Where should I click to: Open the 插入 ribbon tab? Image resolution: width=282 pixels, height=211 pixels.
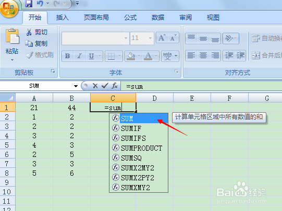pos(62,18)
